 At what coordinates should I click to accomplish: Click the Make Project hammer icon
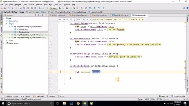(x=47, y=8)
